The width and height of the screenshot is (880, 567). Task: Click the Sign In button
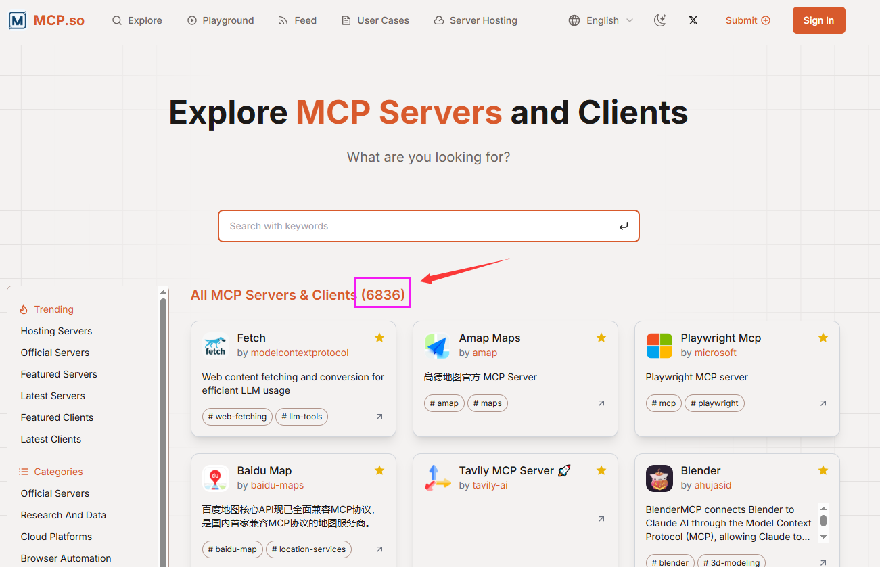point(818,20)
